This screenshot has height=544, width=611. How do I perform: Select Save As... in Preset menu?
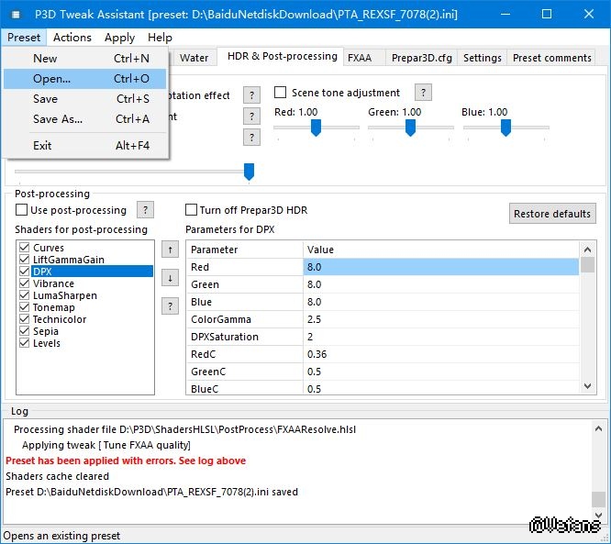[x=57, y=119]
